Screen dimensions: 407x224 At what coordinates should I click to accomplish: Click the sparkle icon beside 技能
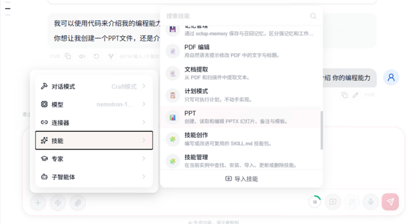[44, 140]
